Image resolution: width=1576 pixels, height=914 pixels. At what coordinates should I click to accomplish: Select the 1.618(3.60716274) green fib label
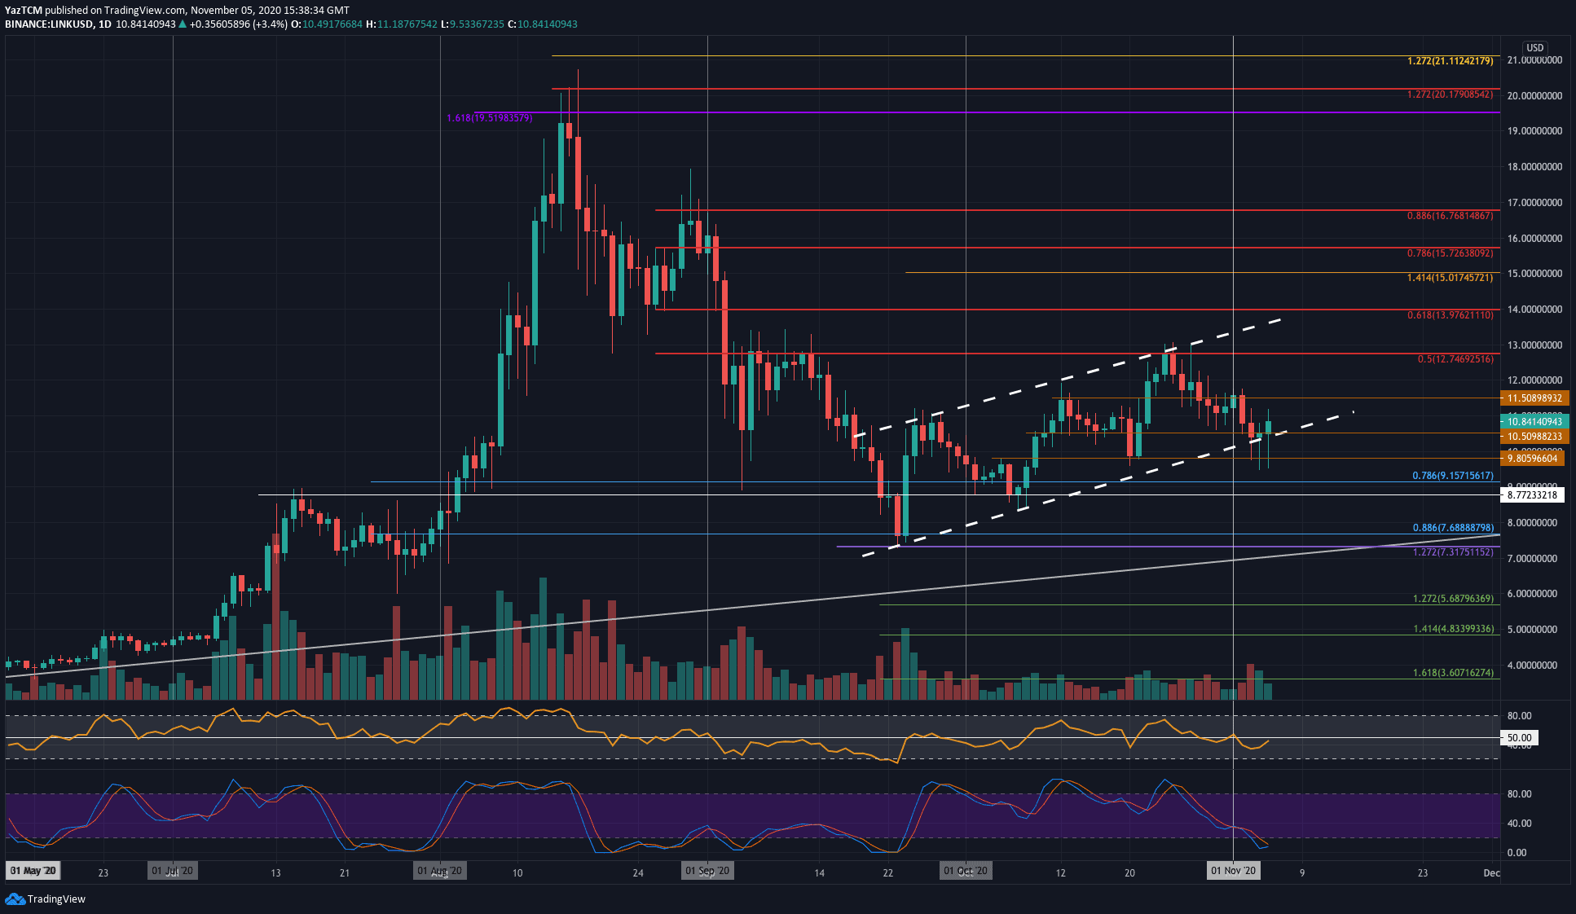pyautogui.click(x=1453, y=673)
